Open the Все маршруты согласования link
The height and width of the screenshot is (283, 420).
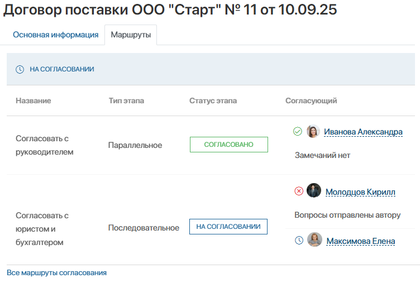click(56, 273)
